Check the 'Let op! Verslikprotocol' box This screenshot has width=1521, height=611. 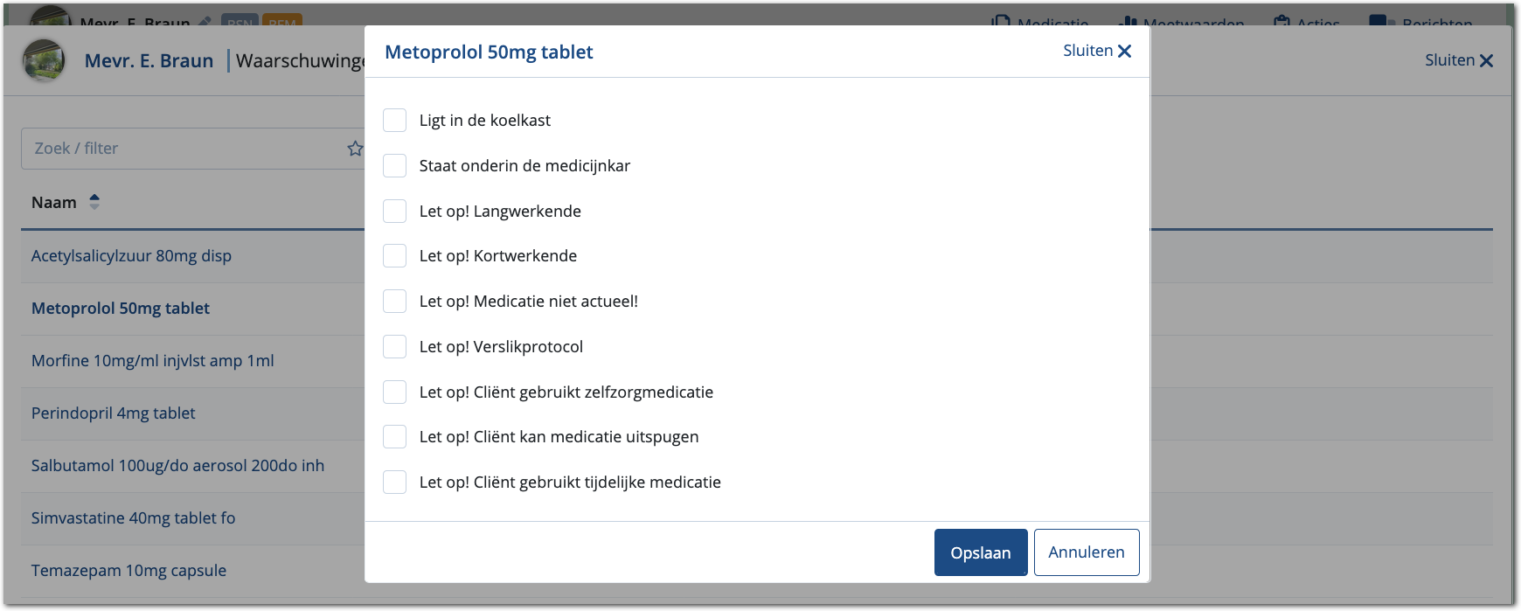point(395,347)
